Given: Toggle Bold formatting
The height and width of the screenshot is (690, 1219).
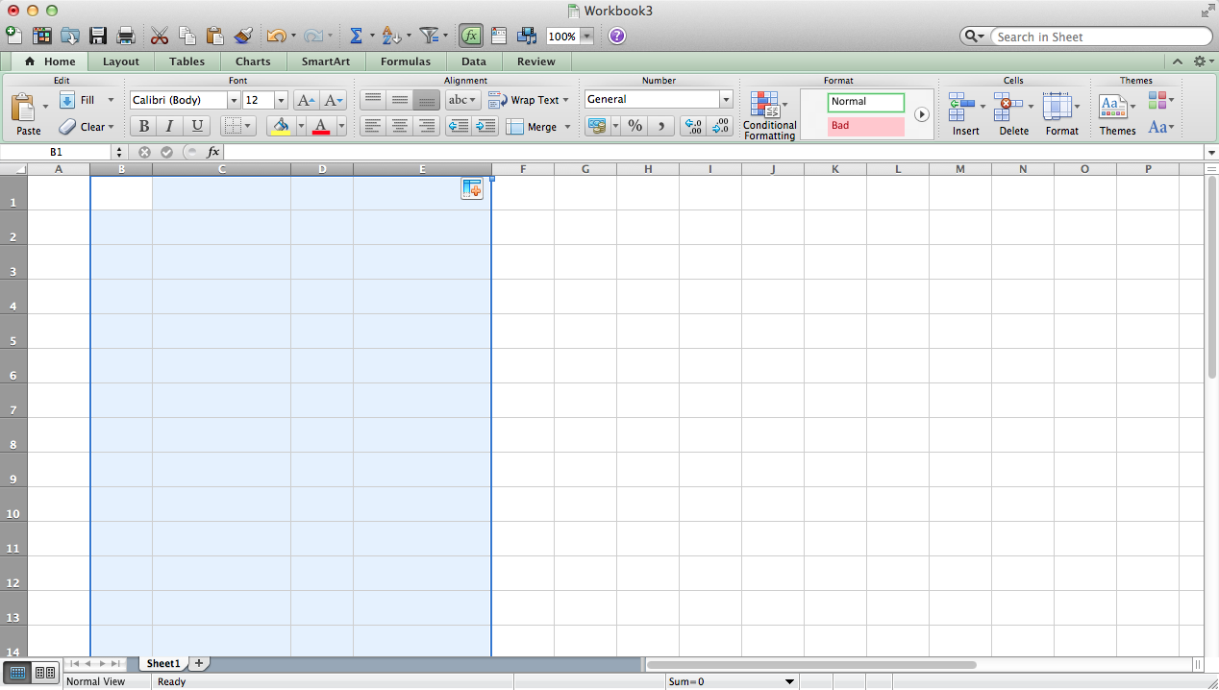Looking at the screenshot, I should pos(143,126).
